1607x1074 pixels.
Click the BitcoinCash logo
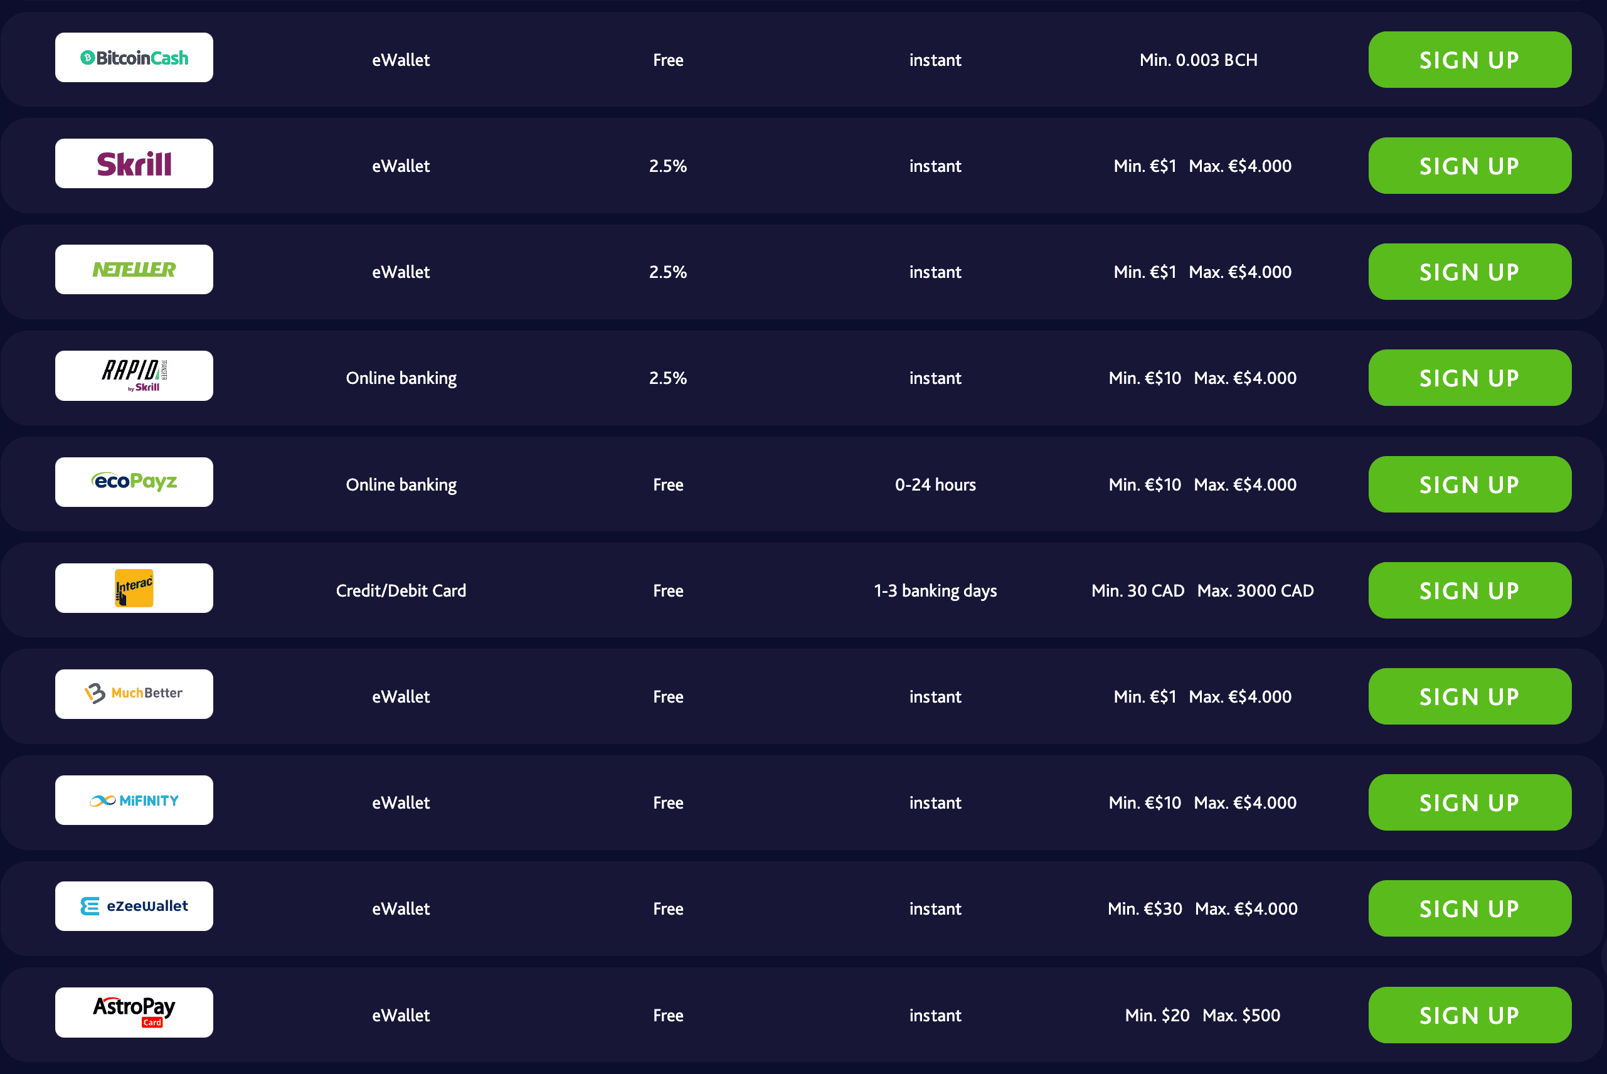click(134, 58)
